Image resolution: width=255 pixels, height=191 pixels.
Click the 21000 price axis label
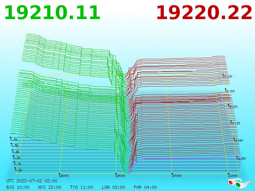point(233,176)
